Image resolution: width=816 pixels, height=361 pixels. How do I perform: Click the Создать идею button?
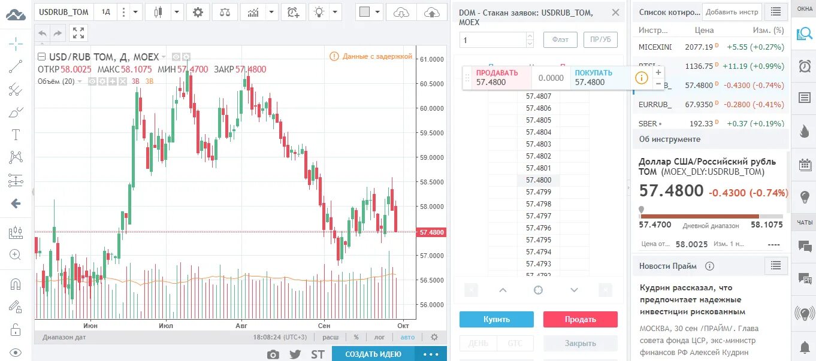click(x=373, y=354)
